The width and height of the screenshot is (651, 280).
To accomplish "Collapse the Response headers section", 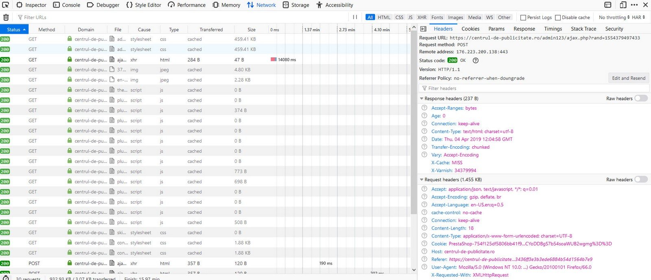I will coord(422,98).
